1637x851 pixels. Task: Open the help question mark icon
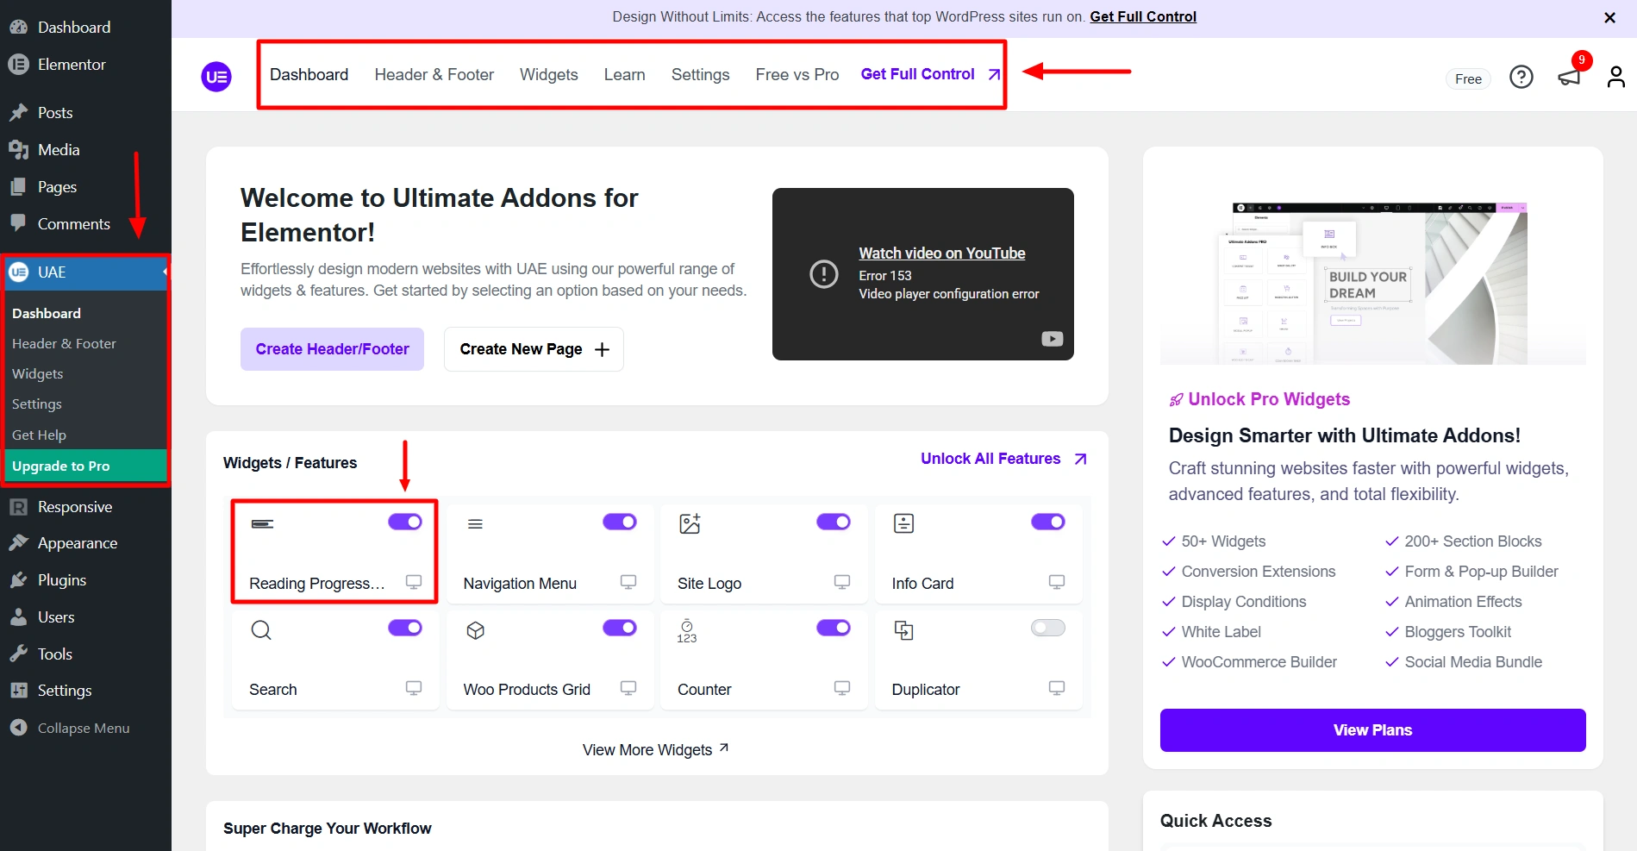1521,78
